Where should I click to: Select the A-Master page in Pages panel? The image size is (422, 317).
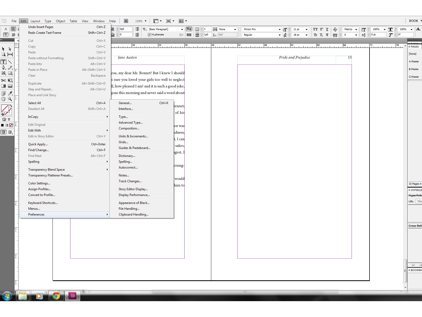[x=414, y=62]
